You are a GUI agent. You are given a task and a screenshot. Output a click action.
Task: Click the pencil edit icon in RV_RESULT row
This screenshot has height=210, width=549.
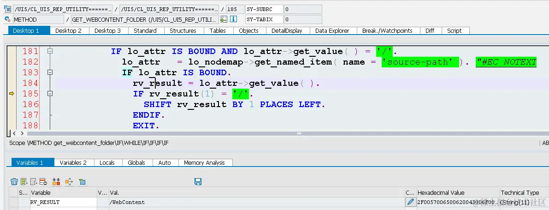coord(410,202)
